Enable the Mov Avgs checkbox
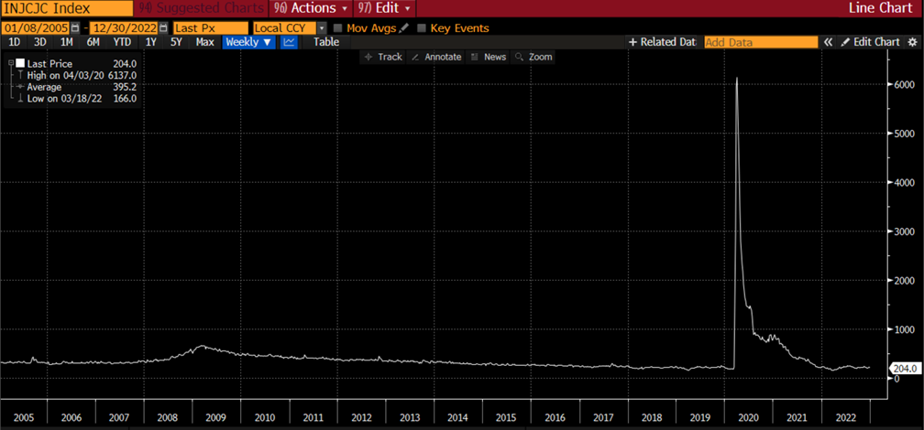The image size is (924, 430). point(337,28)
